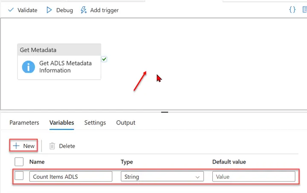The image size is (307, 193).
Task: Switch to the Parameters tab
Action: point(24,123)
